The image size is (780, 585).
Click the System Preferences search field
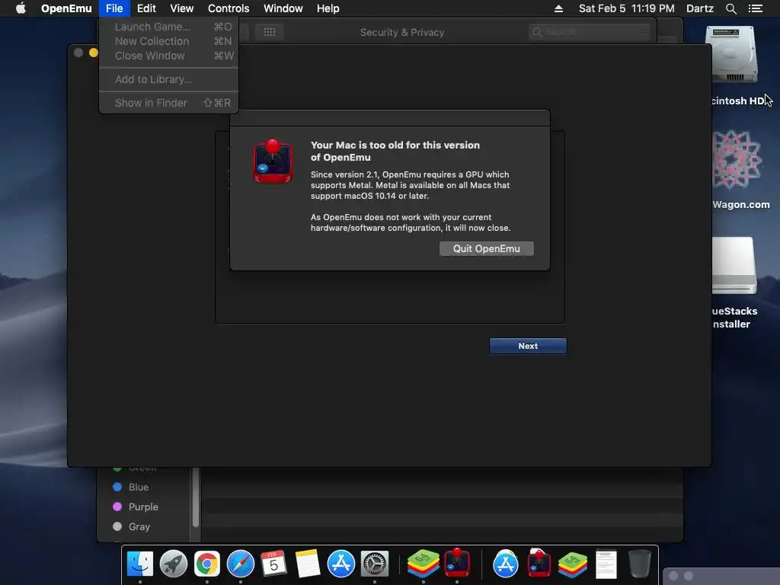590,32
